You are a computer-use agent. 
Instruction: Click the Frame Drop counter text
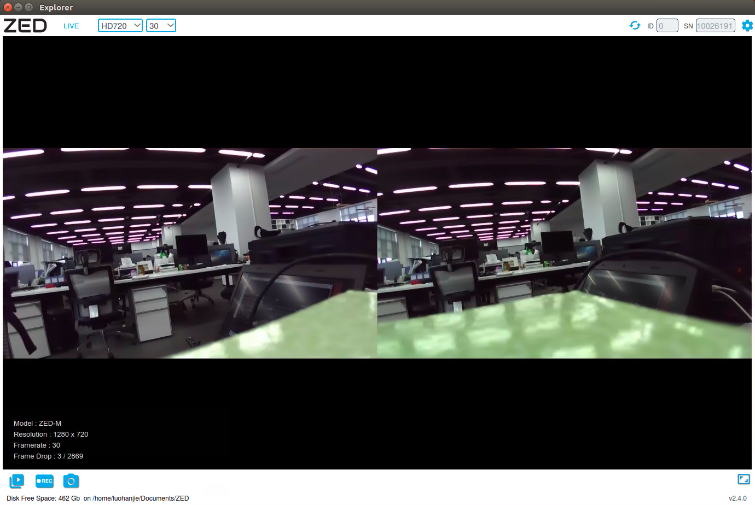click(x=48, y=456)
